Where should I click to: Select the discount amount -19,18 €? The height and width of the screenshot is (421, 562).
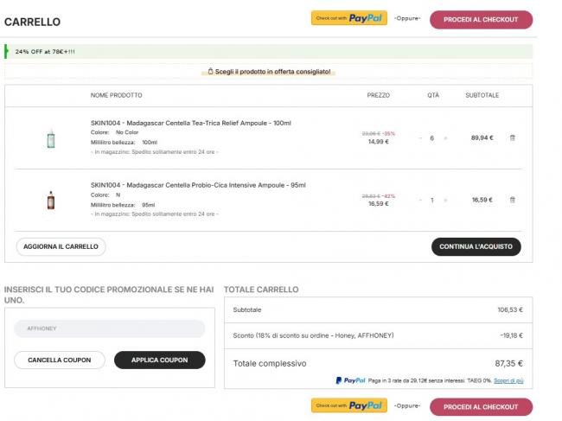tap(512, 335)
